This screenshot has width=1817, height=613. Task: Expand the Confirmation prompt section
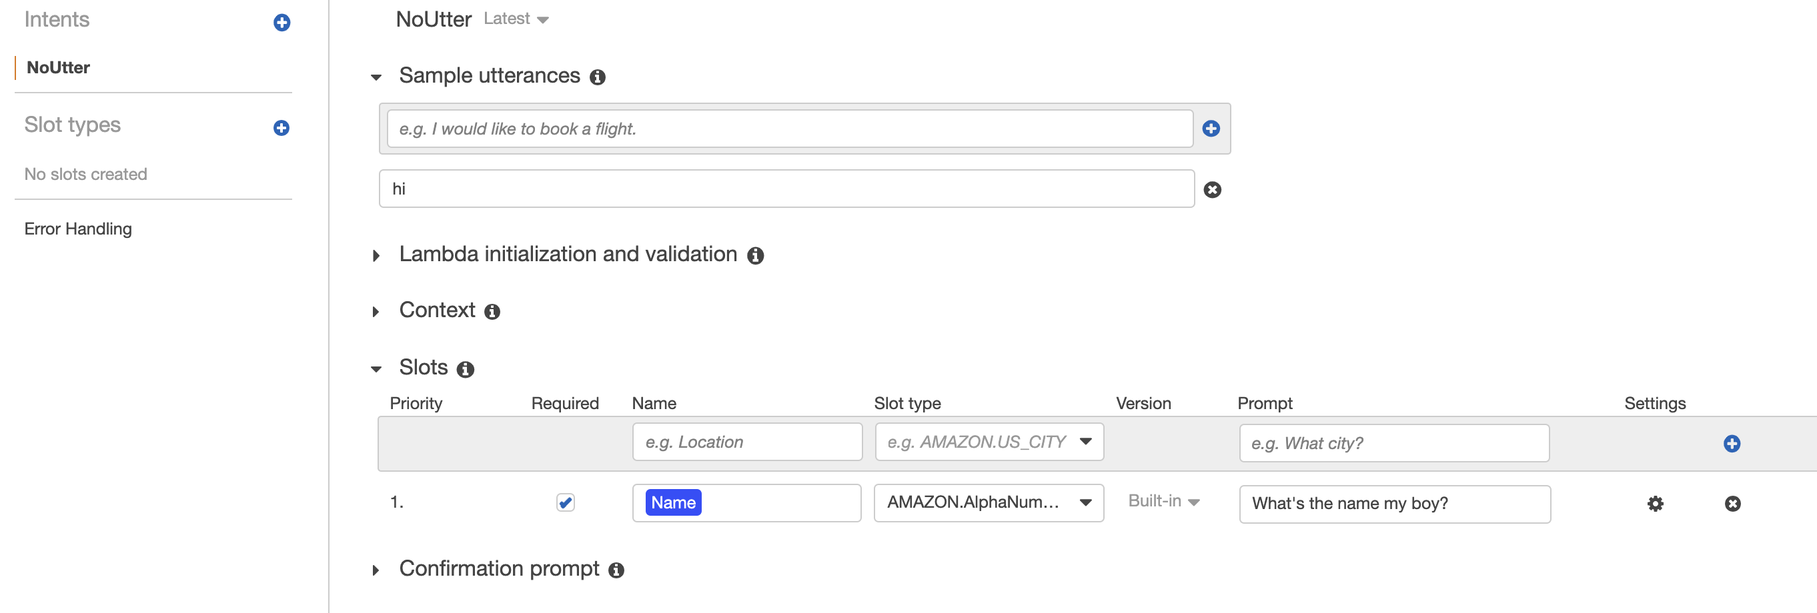click(x=376, y=570)
